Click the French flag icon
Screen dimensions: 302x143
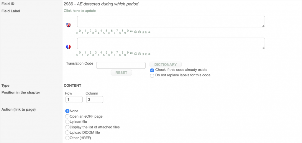[68, 47]
